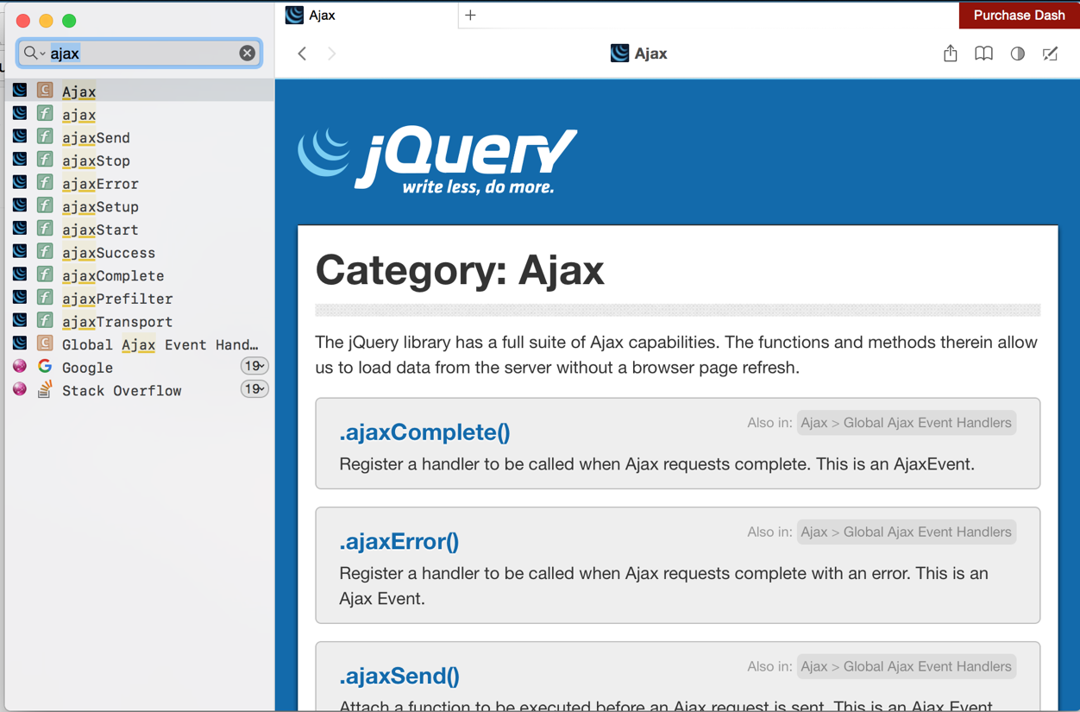This screenshot has height=712, width=1080.
Task: Select ajaxSuccess in results list
Action: coord(139,252)
